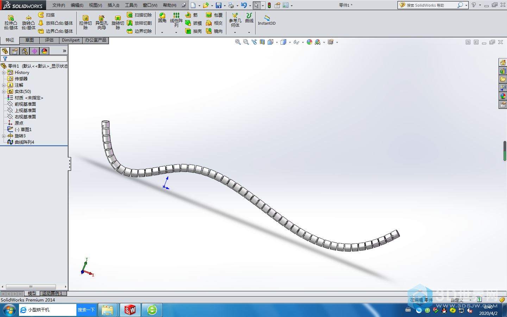
Task: Choose the 包覆 wrap tool
Action: tap(214, 15)
